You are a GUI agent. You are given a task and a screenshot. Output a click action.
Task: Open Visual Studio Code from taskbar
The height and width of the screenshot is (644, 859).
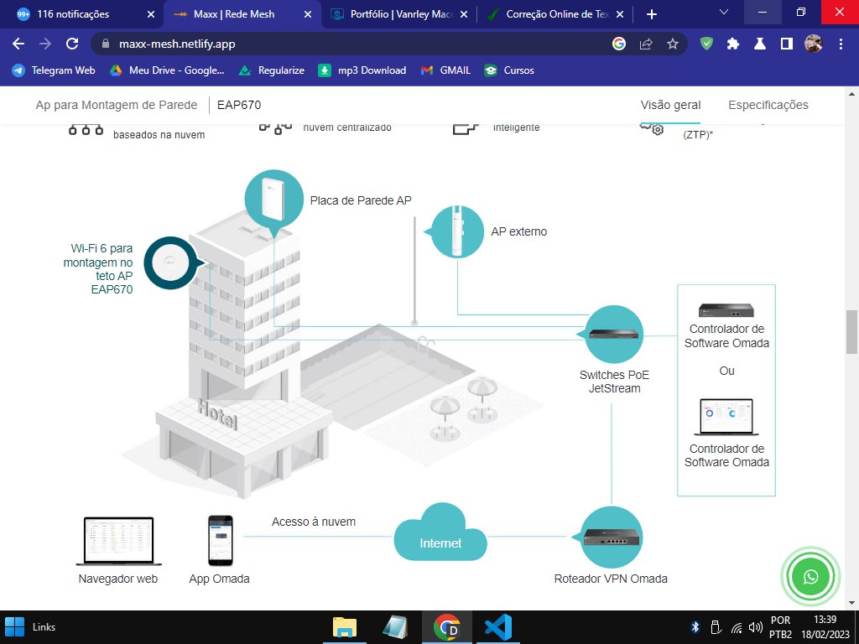tap(498, 627)
